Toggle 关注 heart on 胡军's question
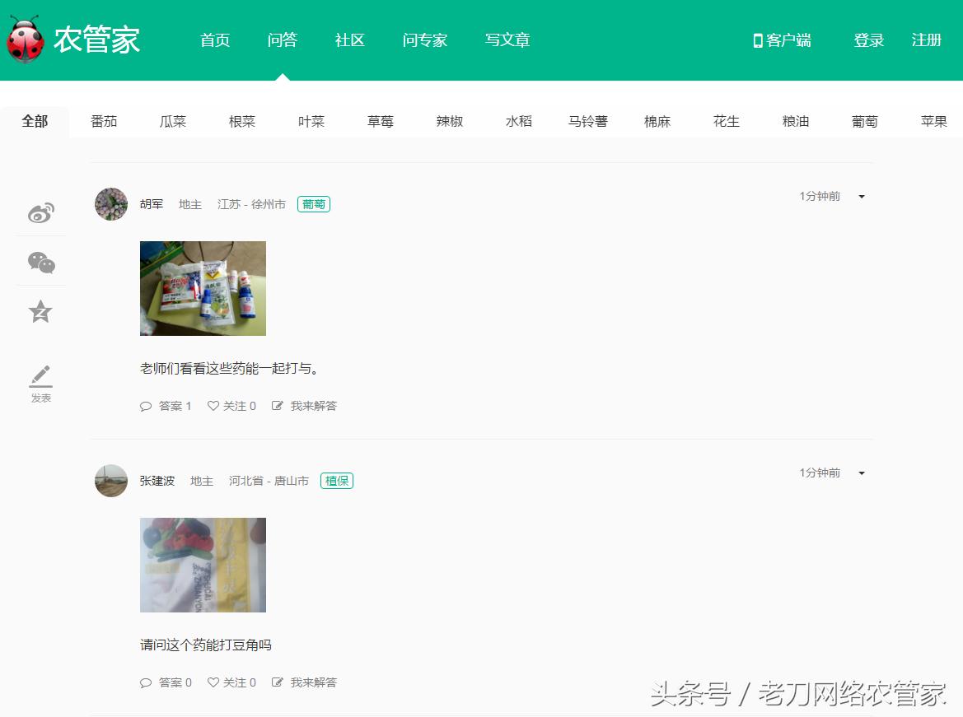Image resolution: width=963 pixels, height=717 pixels. pyautogui.click(x=213, y=405)
